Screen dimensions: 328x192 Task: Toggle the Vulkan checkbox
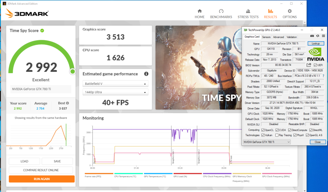[x=263, y=135]
